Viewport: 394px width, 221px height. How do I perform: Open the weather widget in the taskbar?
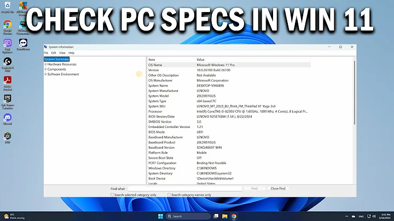click(15, 216)
